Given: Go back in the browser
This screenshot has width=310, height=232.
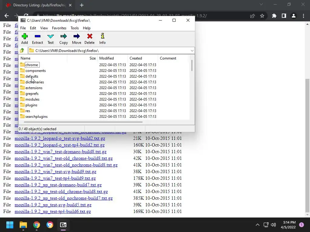Looking at the screenshot, I should point(7,16).
